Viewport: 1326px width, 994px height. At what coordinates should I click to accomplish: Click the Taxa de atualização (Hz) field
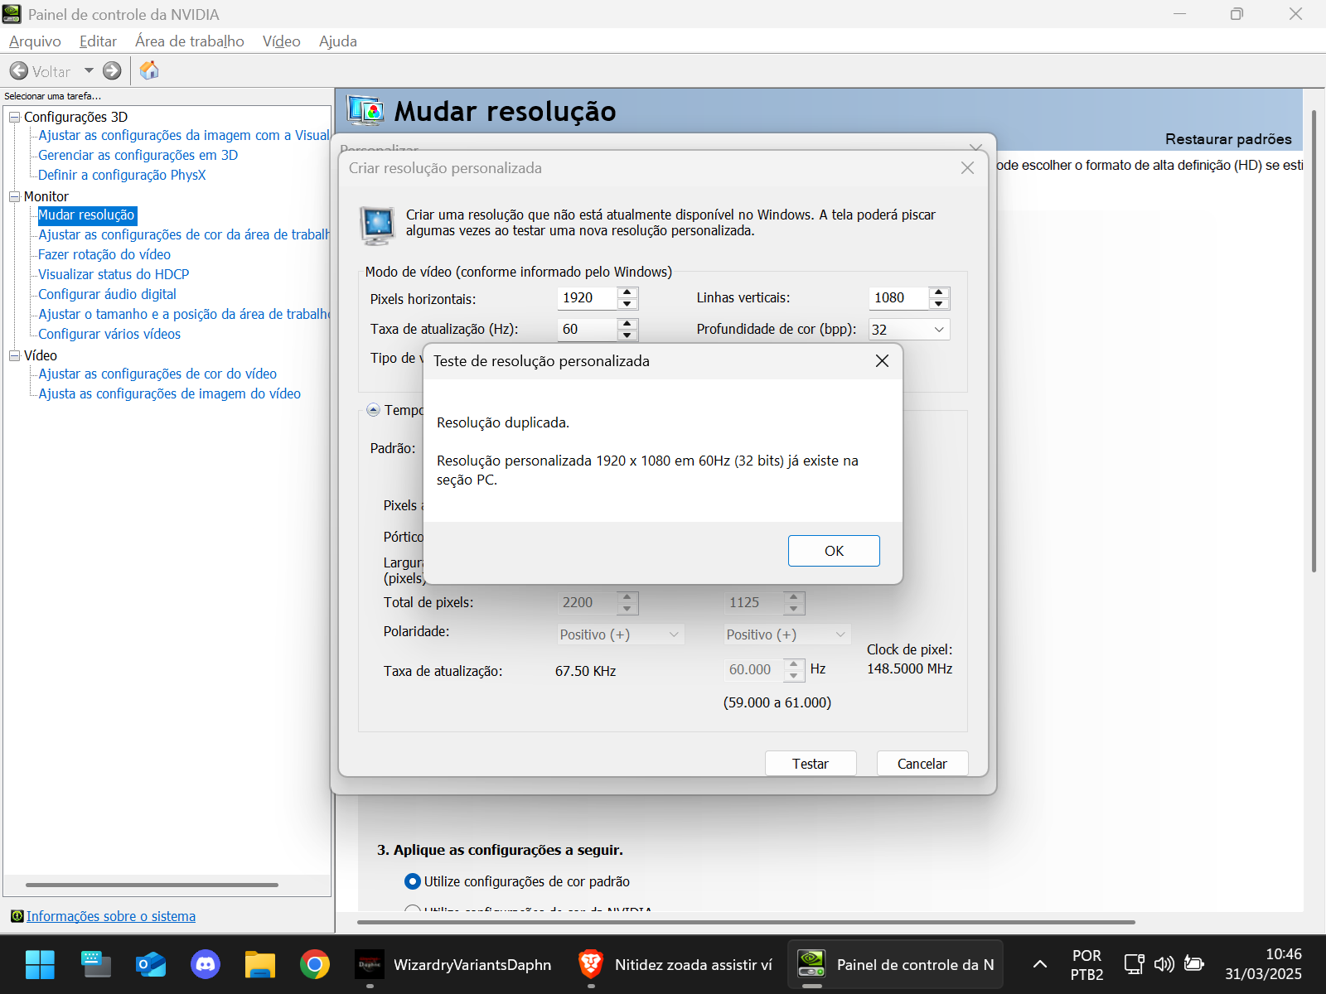(x=587, y=330)
